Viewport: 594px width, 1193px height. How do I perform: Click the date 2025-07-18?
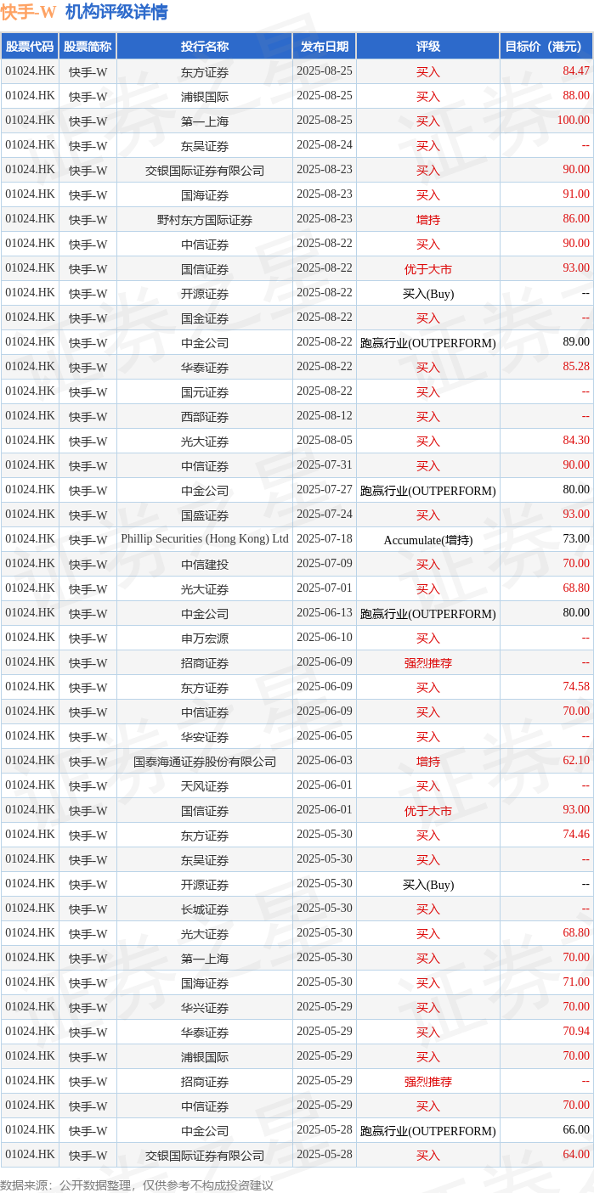point(324,539)
